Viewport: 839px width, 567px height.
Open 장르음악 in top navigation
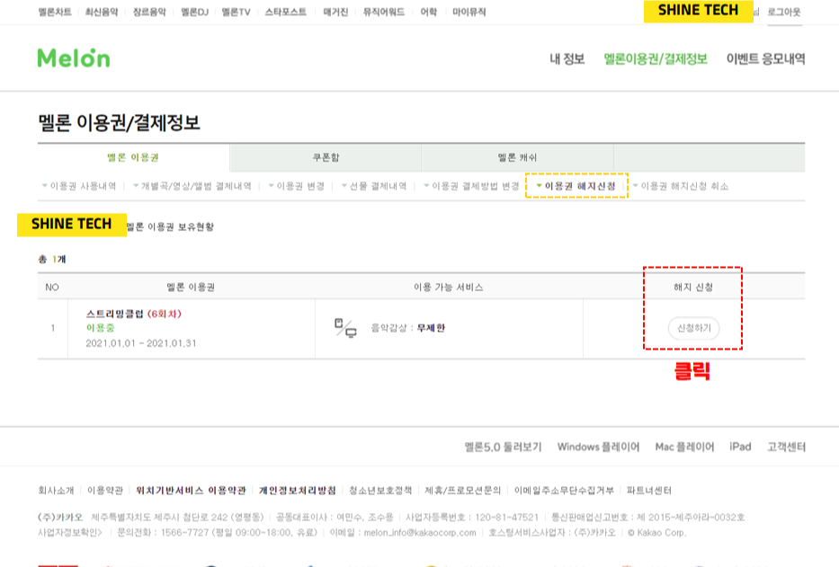(149, 12)
